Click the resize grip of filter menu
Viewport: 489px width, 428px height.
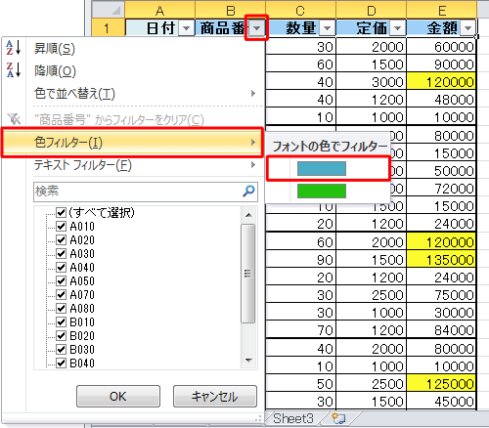coord(259,418)
